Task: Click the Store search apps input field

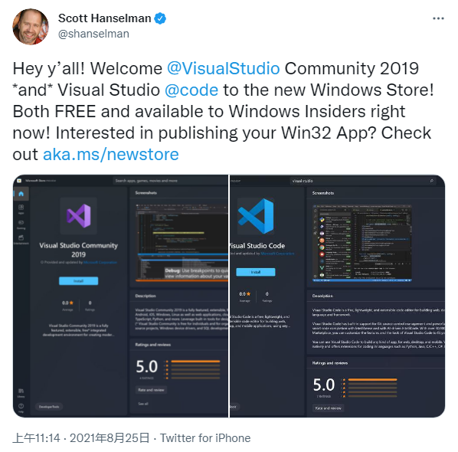Action: point(170,181)
